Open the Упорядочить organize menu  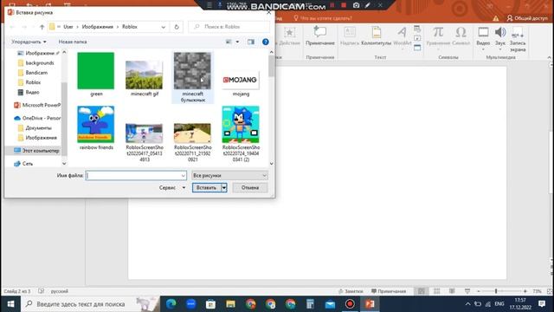tap(29, 42)
